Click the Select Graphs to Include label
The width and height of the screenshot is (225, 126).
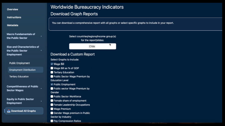pyautogui.click(x=65, y=59)
